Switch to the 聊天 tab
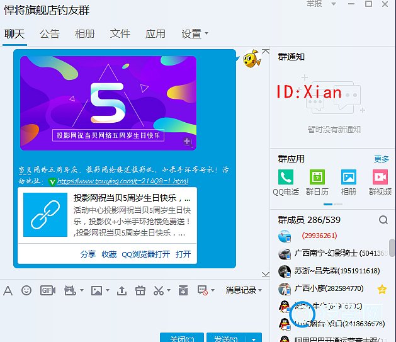 pos(14,34)
